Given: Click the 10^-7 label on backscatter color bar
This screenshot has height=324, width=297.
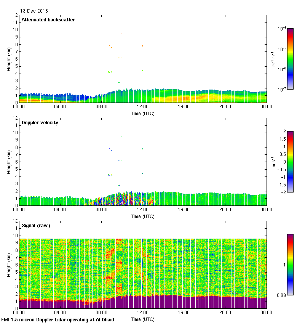Looking at the screenshot, I should [x=282, y=90].
